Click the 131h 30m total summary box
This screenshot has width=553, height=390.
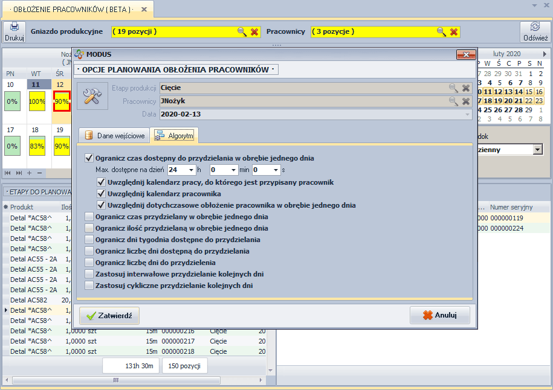point(131,366)
